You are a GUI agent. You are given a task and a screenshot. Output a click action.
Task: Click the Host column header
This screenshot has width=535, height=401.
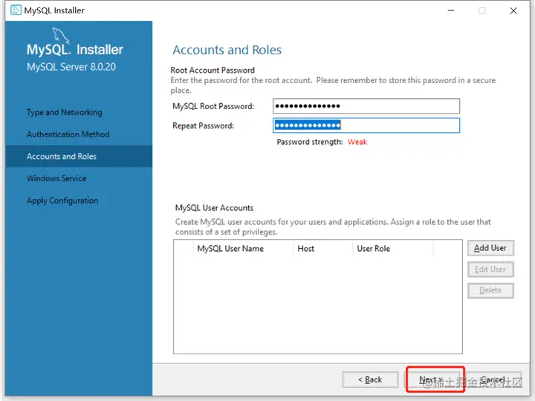(x=322, y=249)
